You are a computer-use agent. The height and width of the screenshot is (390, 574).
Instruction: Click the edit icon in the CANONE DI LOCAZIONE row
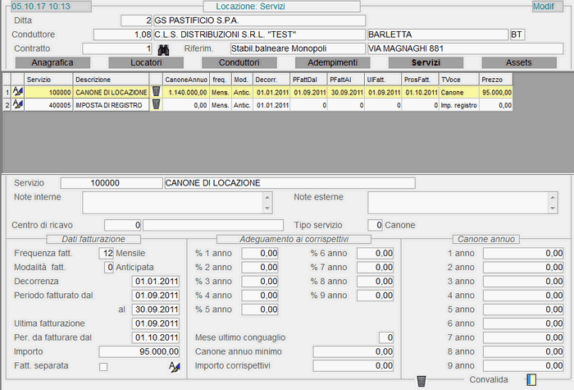click(x=17, y=92)
